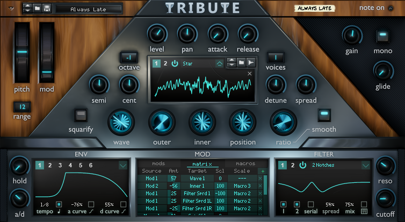Image resolution: width=405 pixels, height=222 pixels.
Task: Toggle the smooth switch
Action: coord(324,115)
